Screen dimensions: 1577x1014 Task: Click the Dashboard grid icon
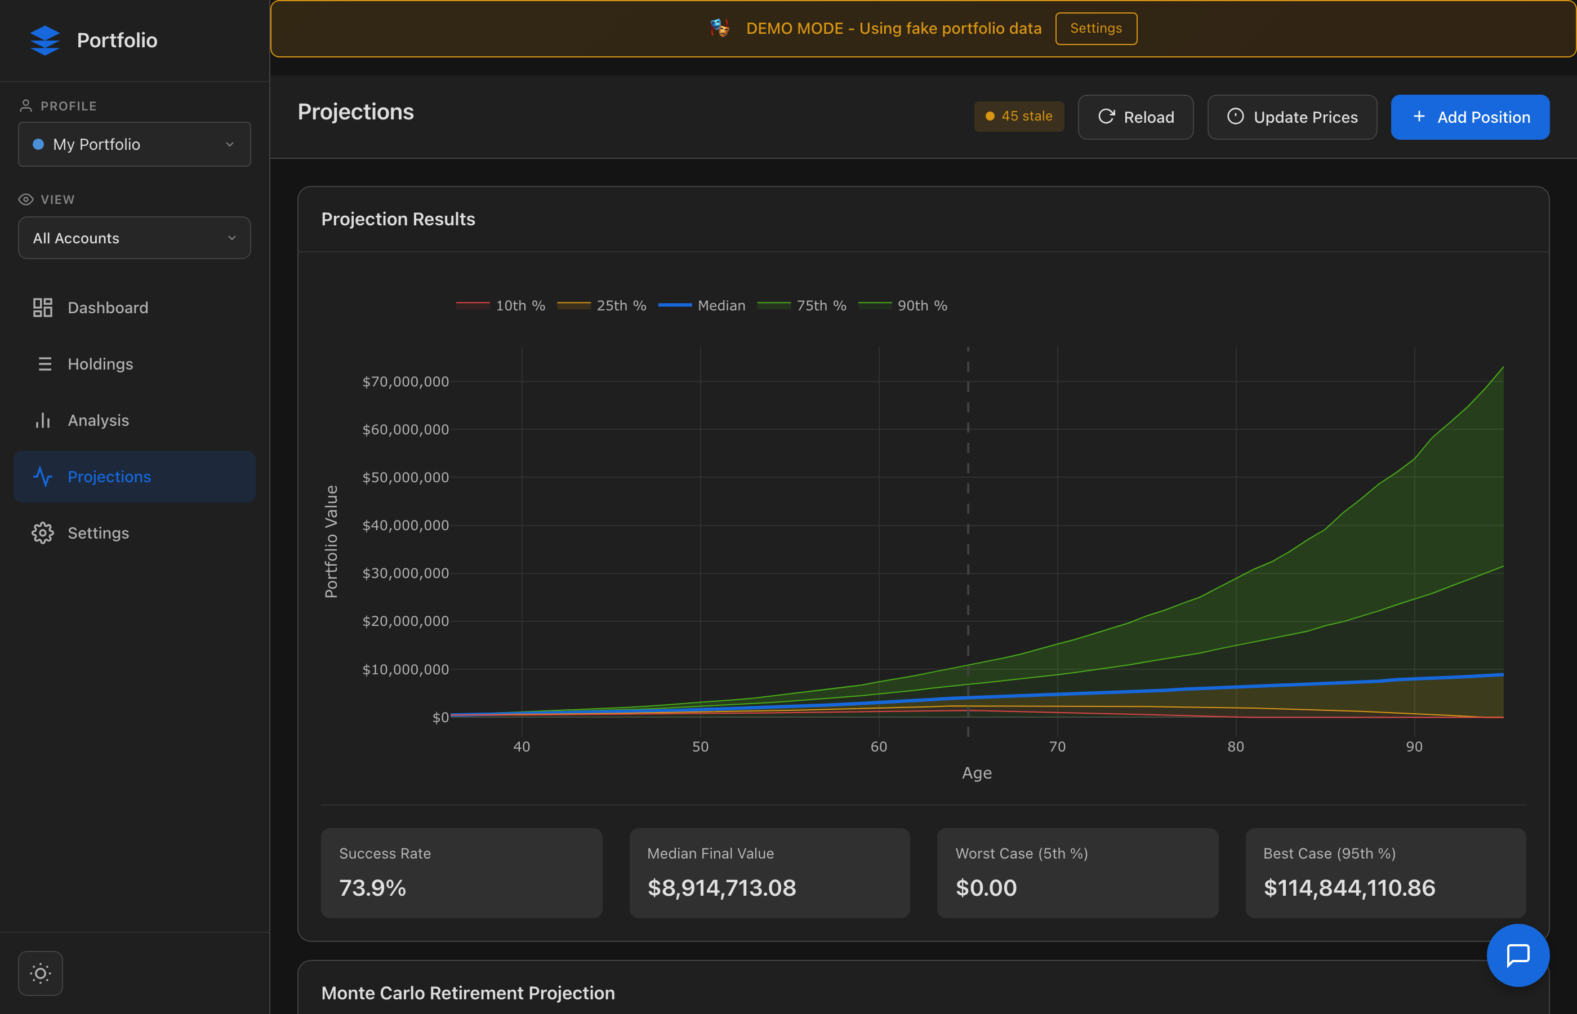click(x=43, y=308)
